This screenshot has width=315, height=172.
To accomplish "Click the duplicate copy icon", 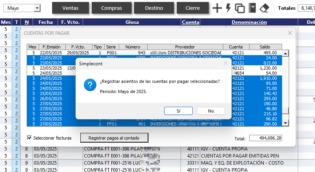I will (240, 8).
